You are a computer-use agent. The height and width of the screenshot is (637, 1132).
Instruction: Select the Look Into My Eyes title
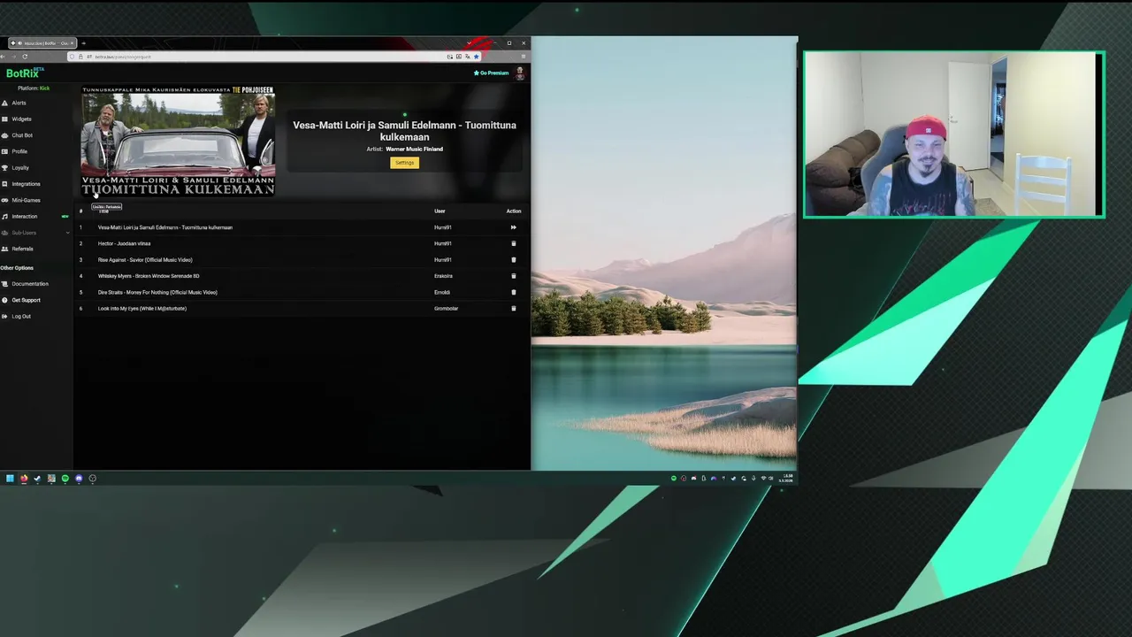[142, 308]
